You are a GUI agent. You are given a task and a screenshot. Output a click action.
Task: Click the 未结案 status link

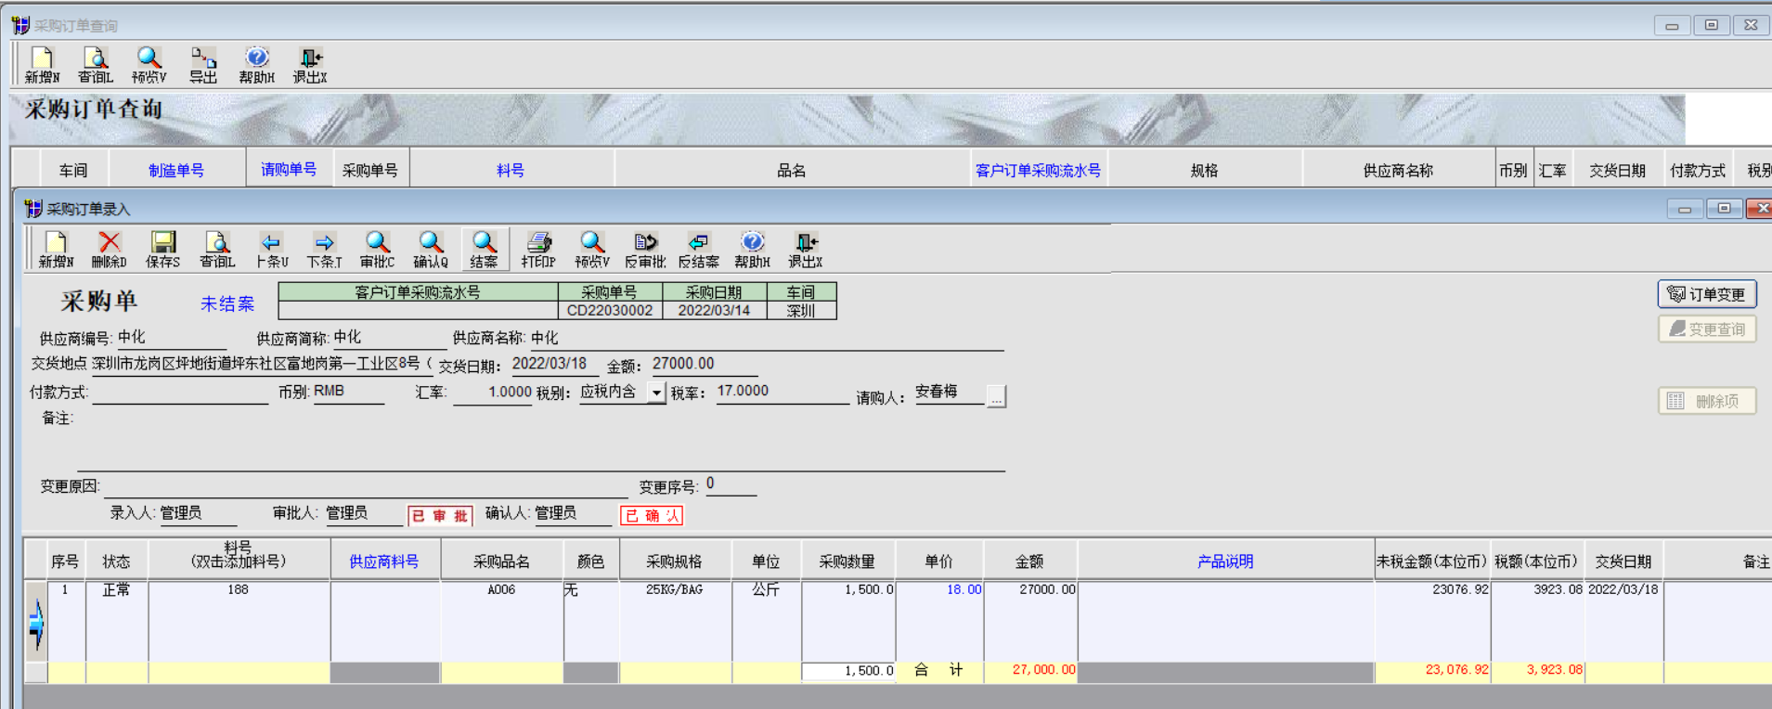click(226, 303)
